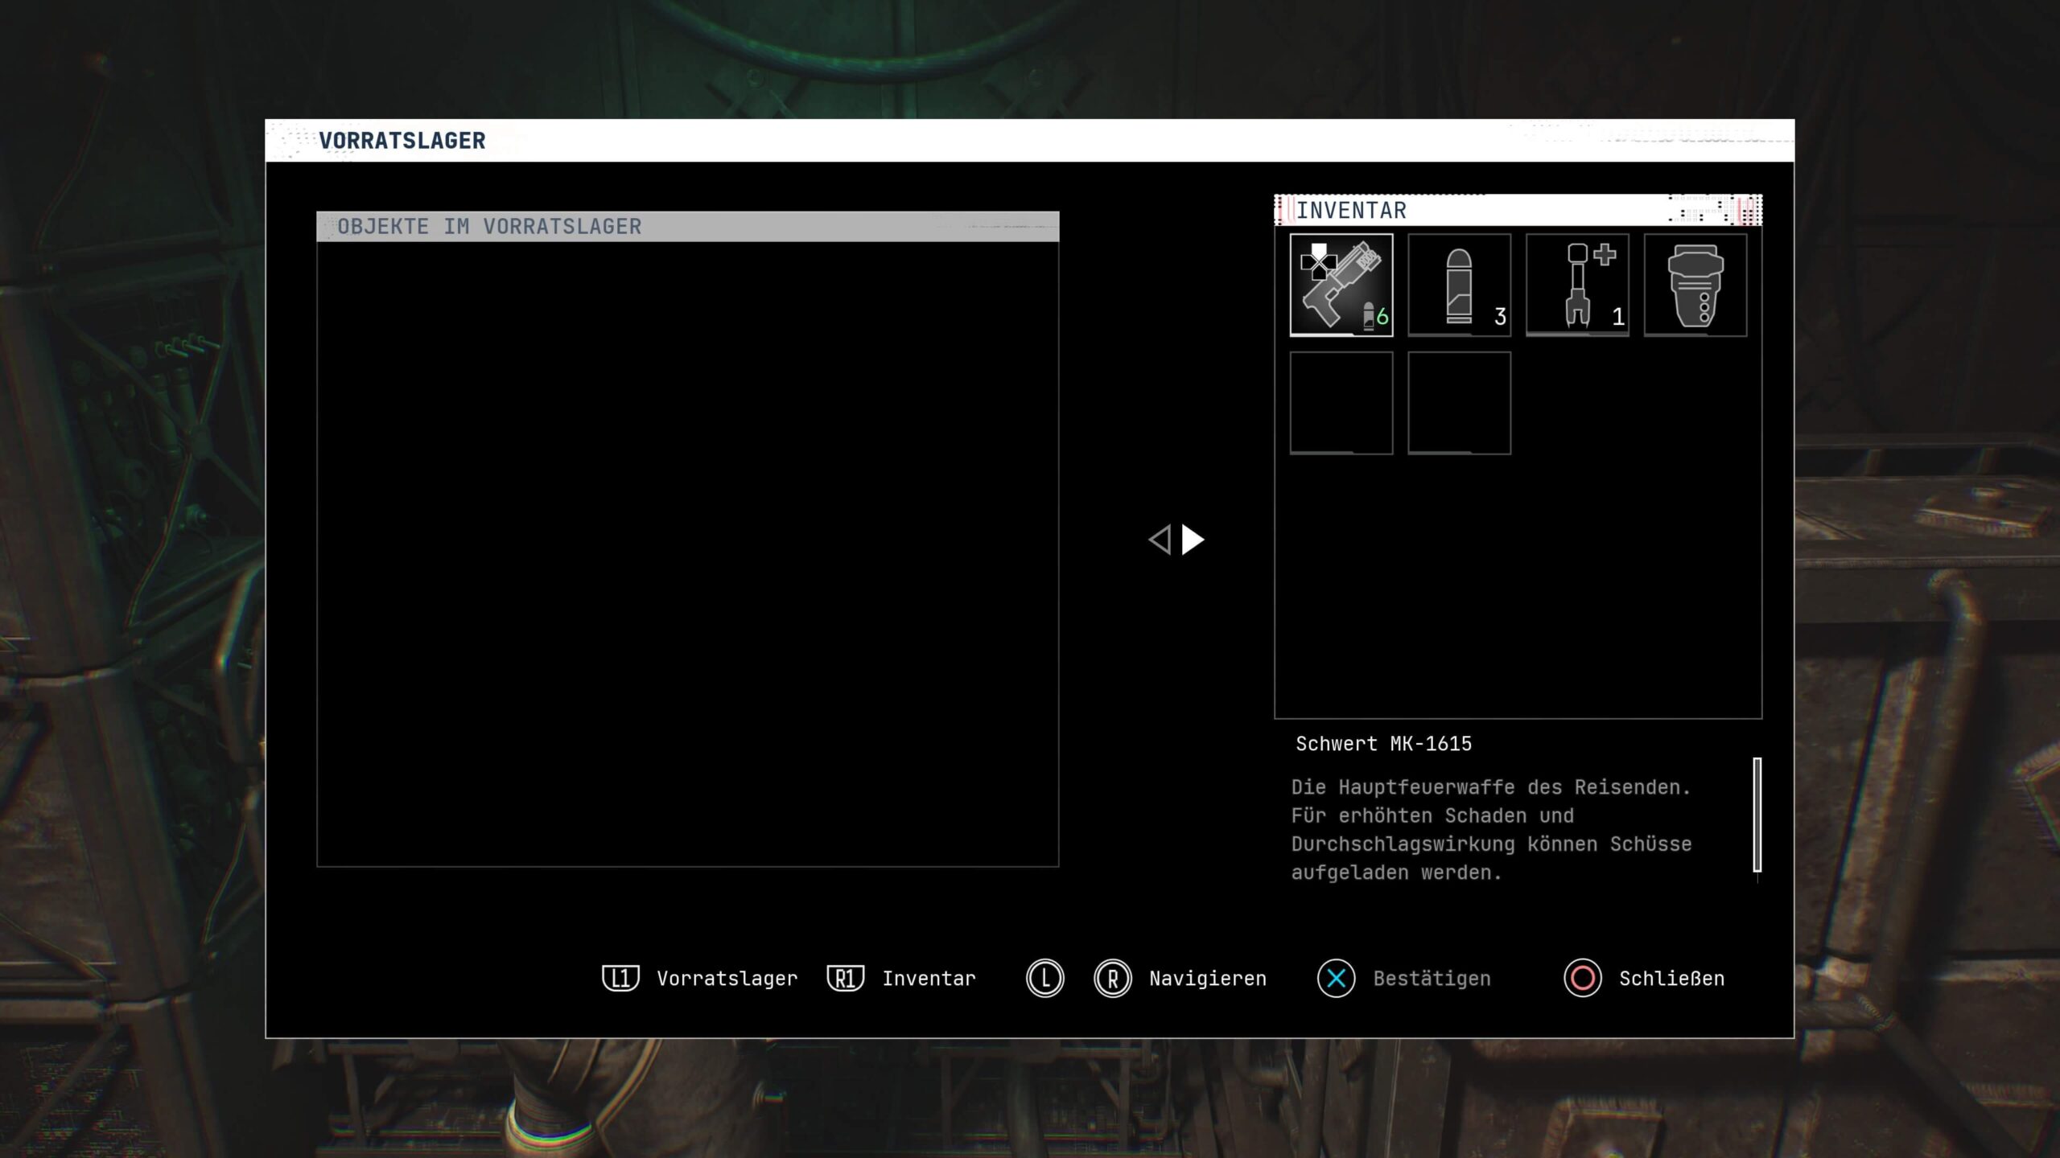
Task: Select the repair tool inventory slot
Action: [x=1577, y=285]
